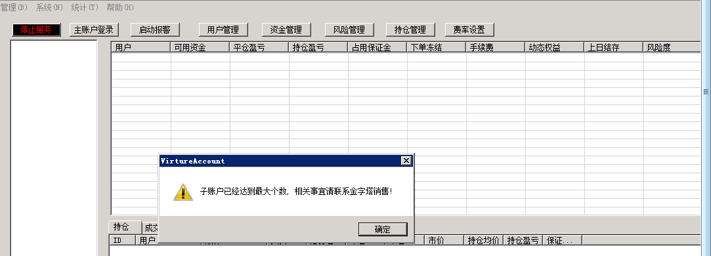The image size is (711, 256).
Task: Click the ID column header in positions table
Action: [x=122, y=240]
